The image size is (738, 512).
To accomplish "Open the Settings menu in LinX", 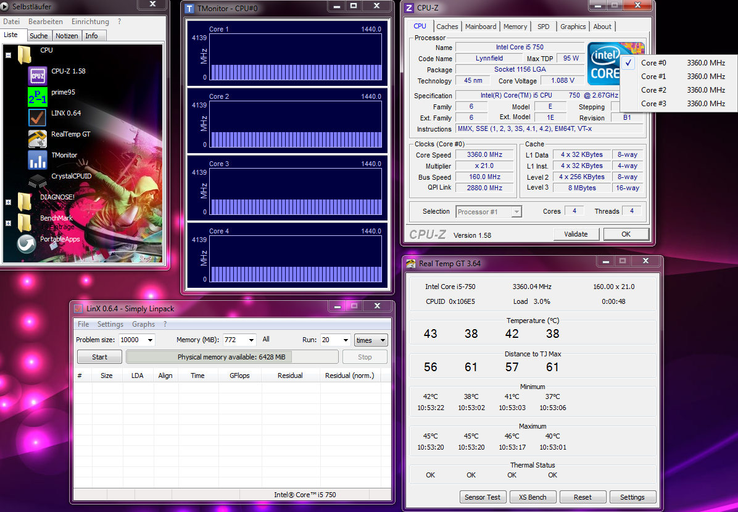I will click(110, 324).
